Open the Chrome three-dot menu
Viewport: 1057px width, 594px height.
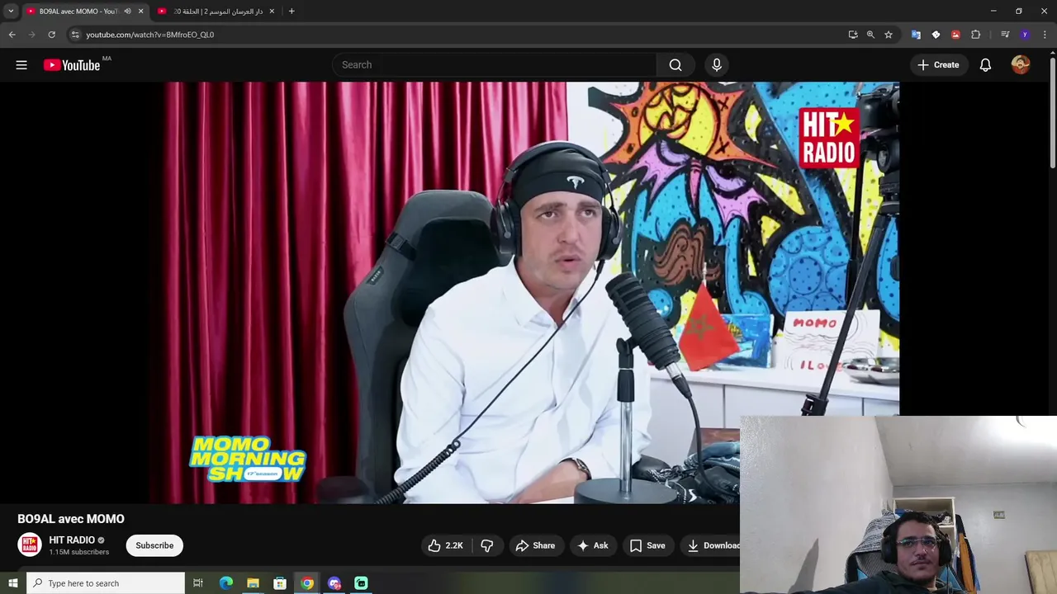pos(1045,35)
